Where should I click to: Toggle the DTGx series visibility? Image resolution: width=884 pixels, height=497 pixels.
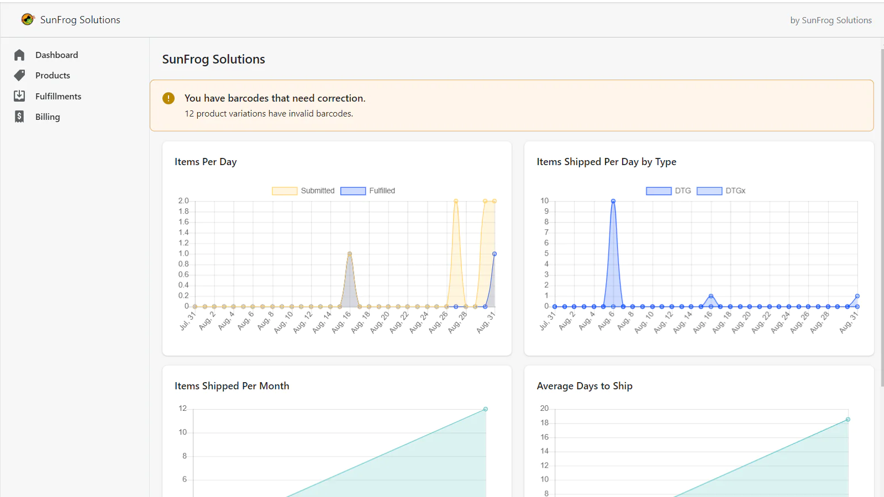[709, 191]
